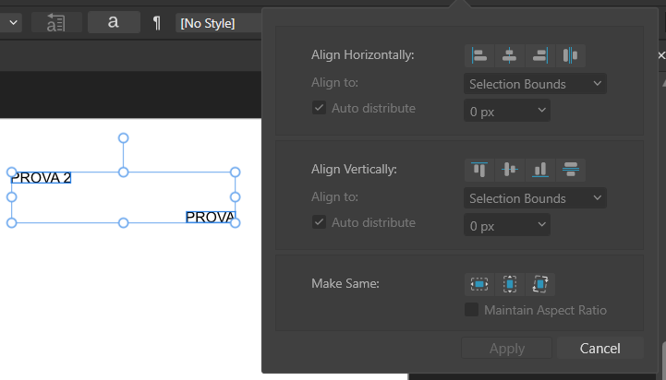The width and height of the screenshot is (666, 380).
Task: Align horizontal centers of objects
Action: tap(510, 55)
